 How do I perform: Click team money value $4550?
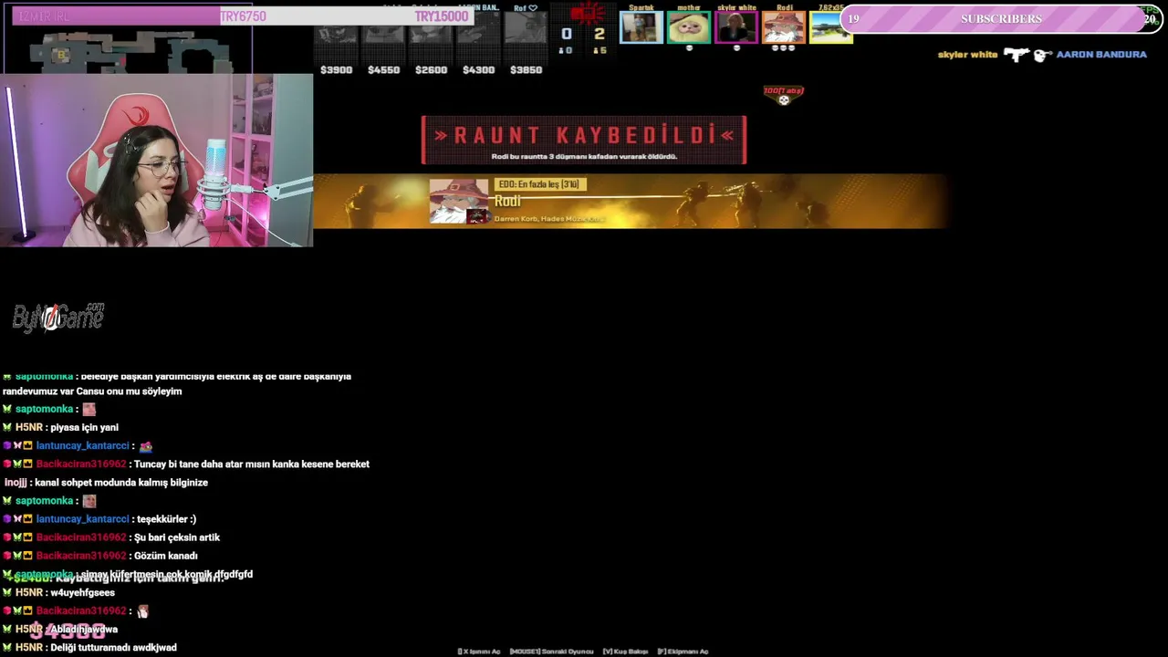click(383, 70)
